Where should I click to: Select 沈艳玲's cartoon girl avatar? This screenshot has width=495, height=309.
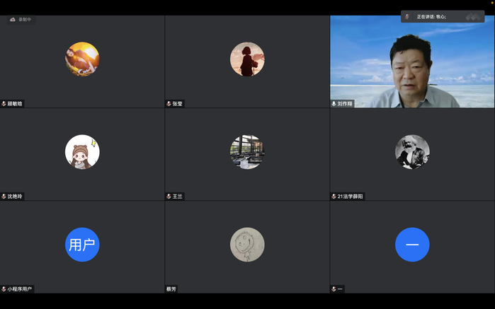tap(82, 152)
